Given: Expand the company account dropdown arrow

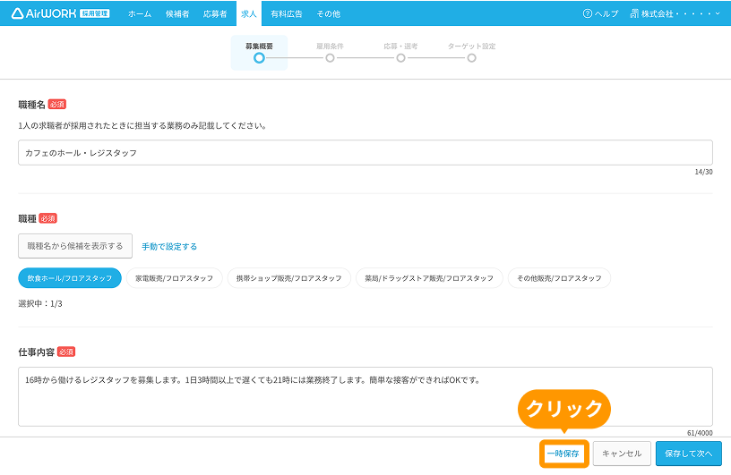Looking at the screenshot, I should [x=718, y=13].
